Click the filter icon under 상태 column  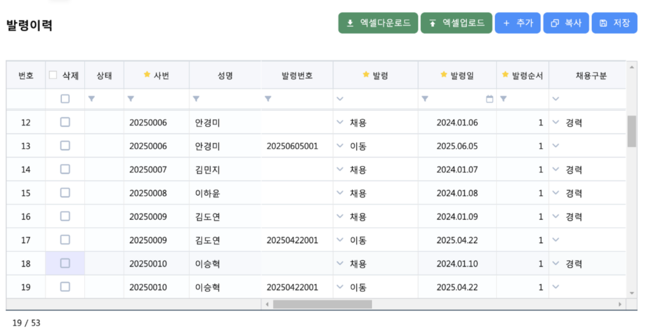pyautogui.click(x=91, y=99)
